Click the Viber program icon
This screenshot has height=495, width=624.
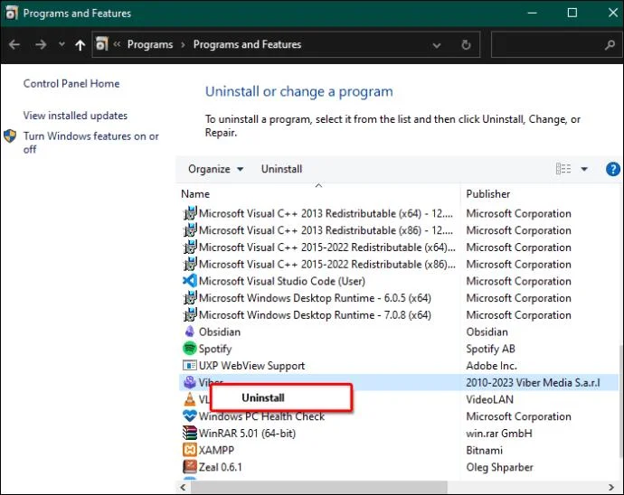(190, 382)
